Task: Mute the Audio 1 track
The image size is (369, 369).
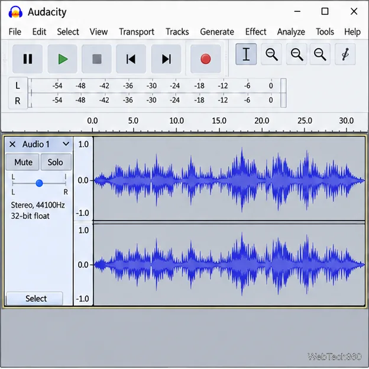Action: pos(23,162)
